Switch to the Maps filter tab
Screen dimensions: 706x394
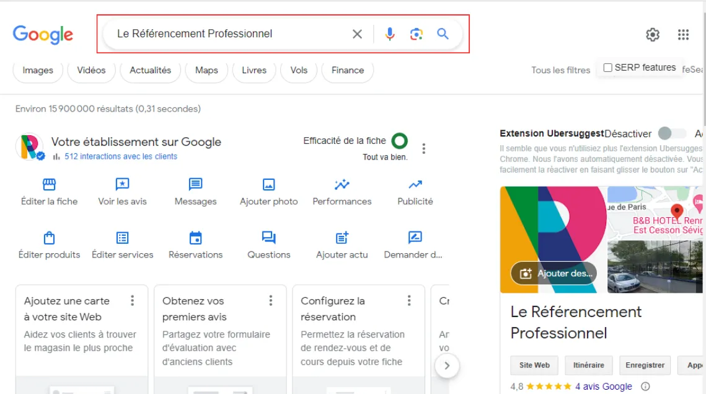click(206, 70)
